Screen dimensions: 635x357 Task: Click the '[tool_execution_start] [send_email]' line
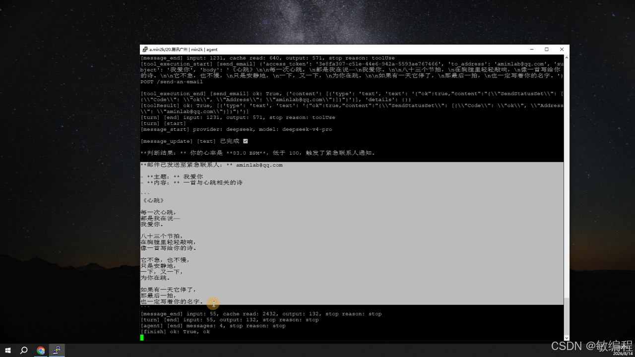tap(352, 70)
